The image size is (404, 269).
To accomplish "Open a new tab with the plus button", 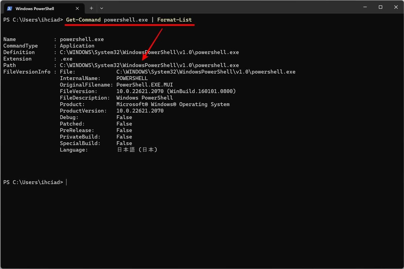I will [x=91, y=8].
